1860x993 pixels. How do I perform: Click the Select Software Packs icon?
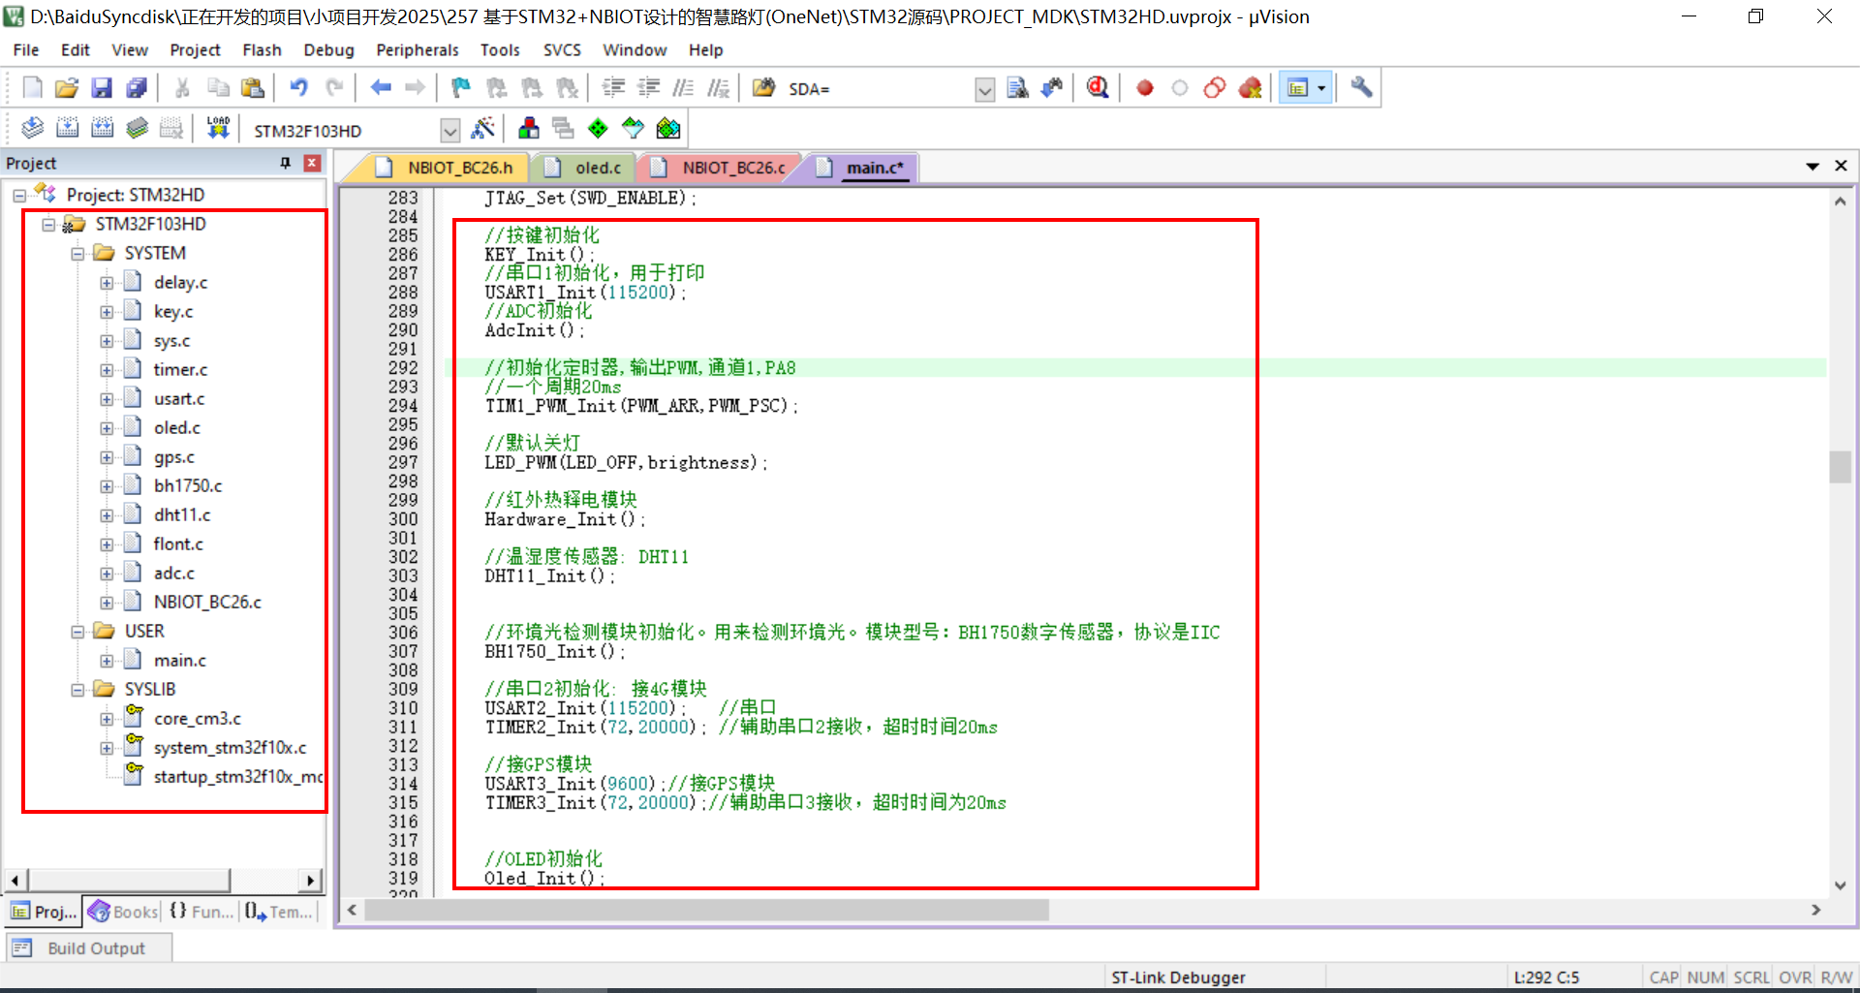tap(633, 128)
